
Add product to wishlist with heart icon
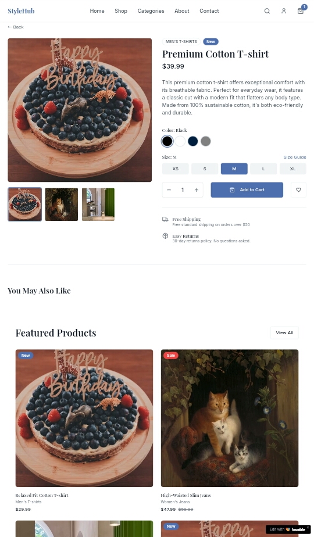point(298,189)
